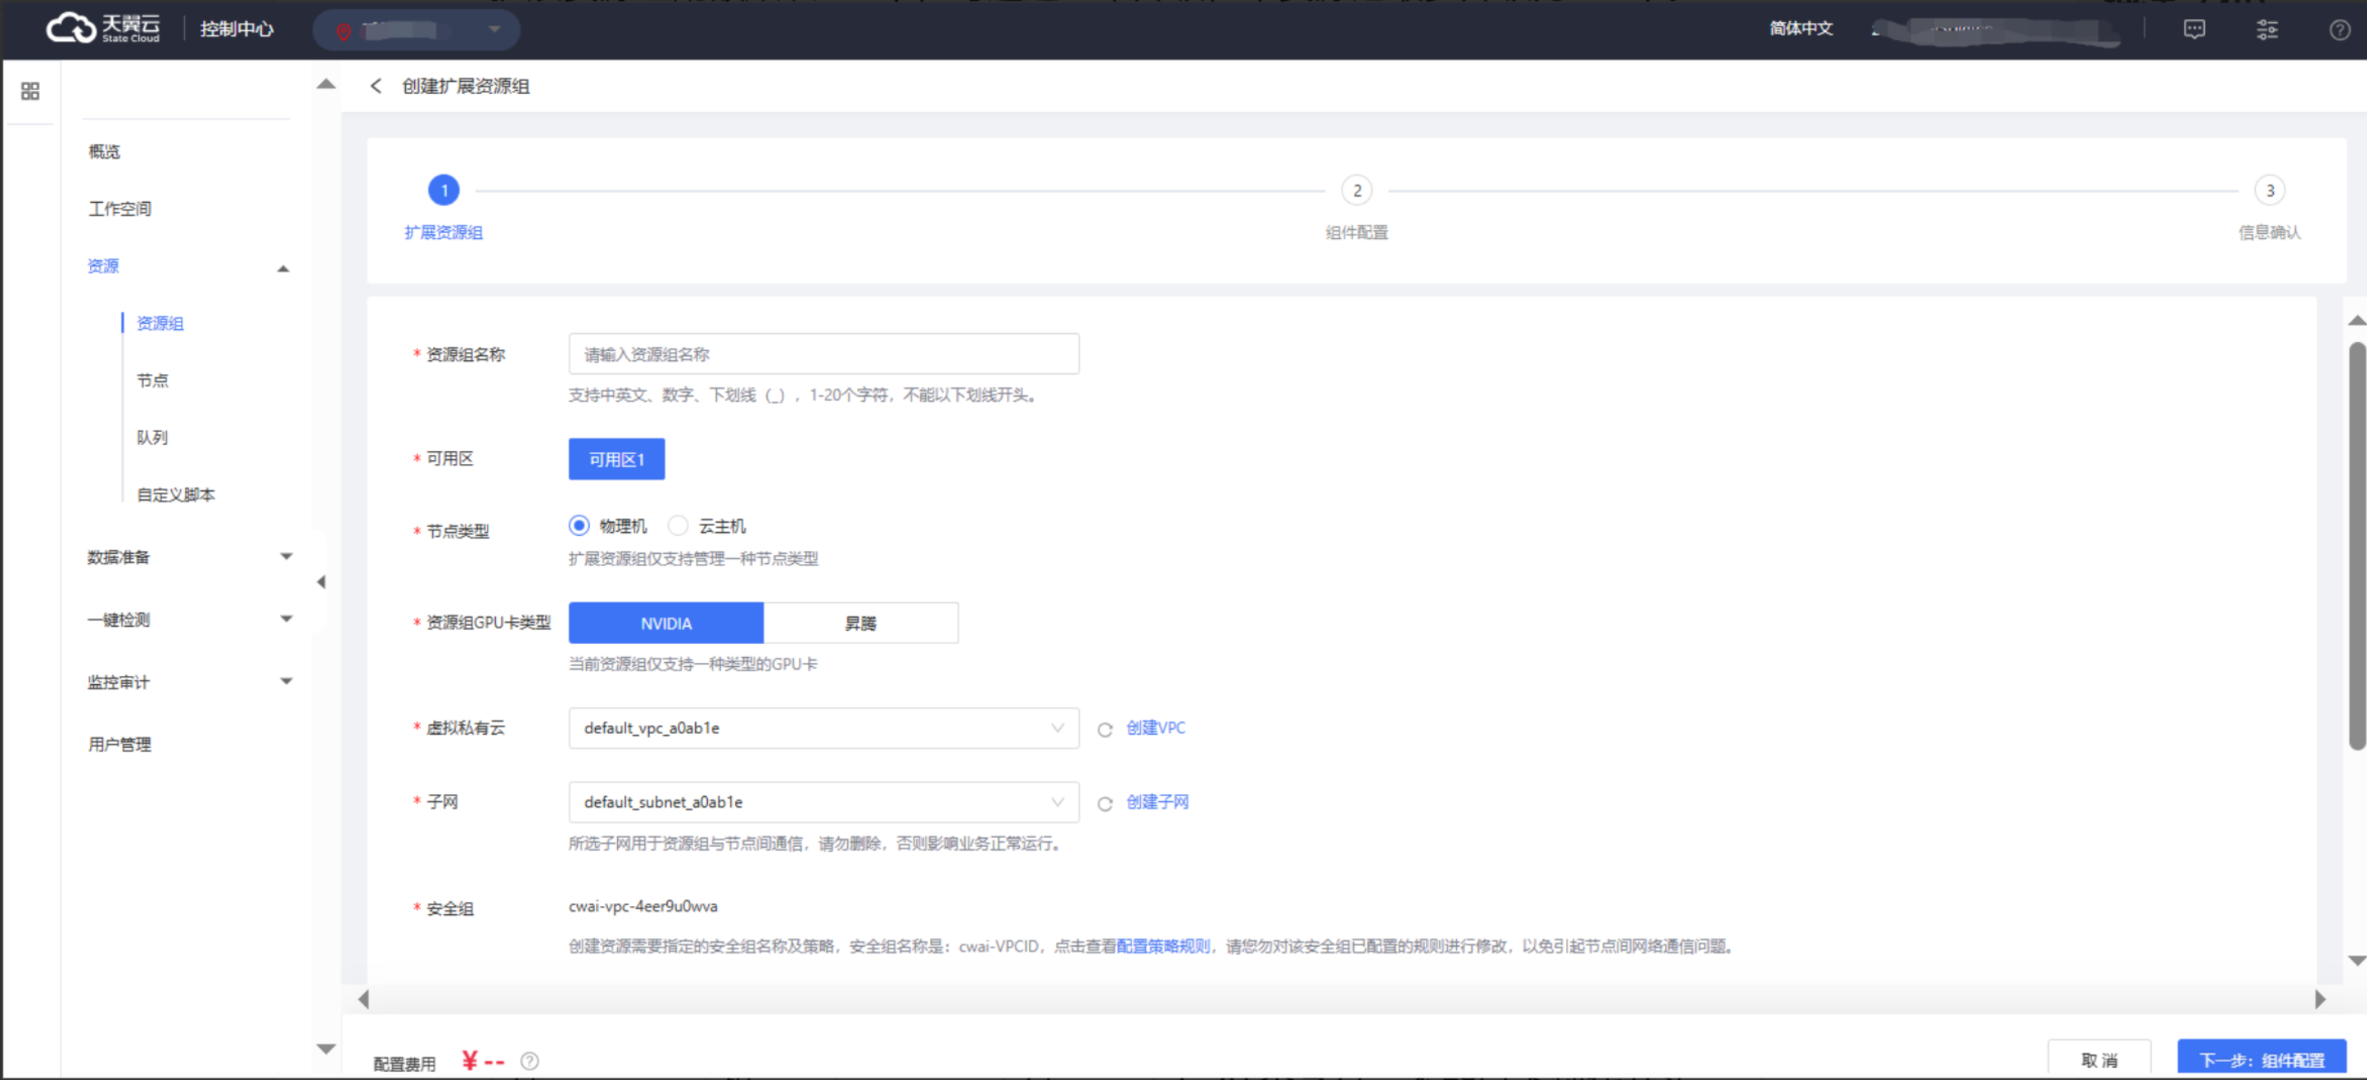The image size is (2367, 1080).
Task: Open the settings sliders icon in header
Action: (x=2267, y=30)
